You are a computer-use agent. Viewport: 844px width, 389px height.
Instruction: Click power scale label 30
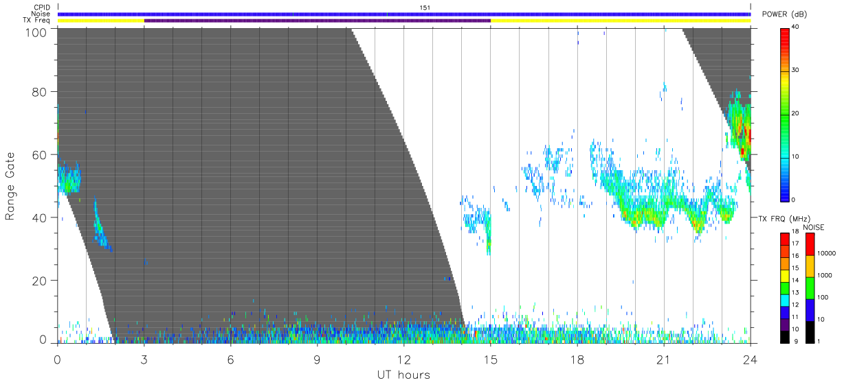point(796,70)
